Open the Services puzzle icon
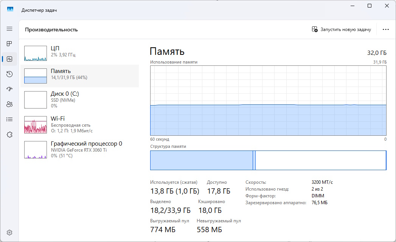This screenshot has height=242, width=396. click(x=9, y=134)
